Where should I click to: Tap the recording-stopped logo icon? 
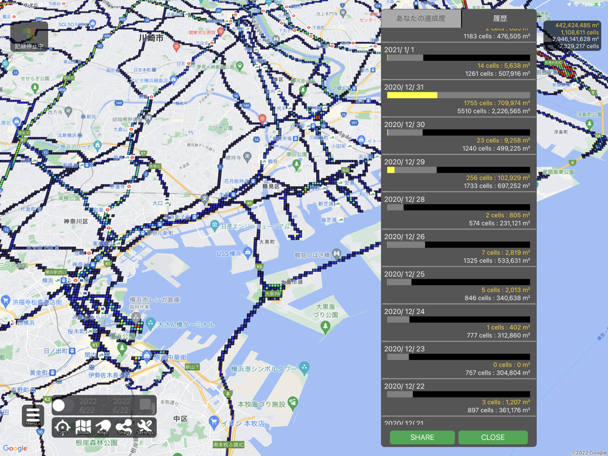coord(29,36)
